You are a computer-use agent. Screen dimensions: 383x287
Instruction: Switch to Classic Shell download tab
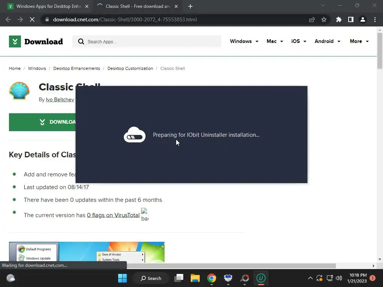click(137, 6)
